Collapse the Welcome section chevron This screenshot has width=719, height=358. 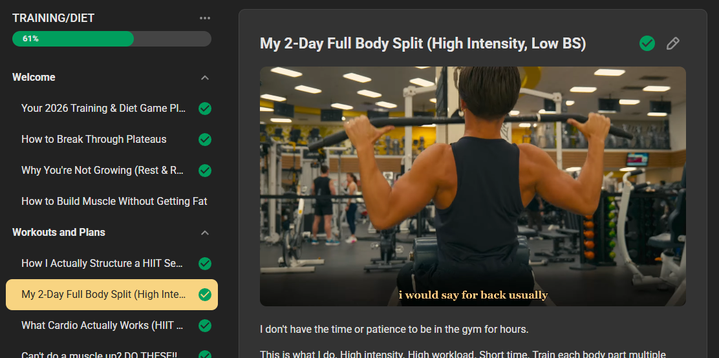pos(205,78)
